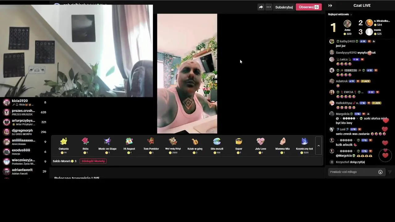Collapse the Czat LIVE panel
This screenshot has width=395, height=222.
[x=330, y=6]
